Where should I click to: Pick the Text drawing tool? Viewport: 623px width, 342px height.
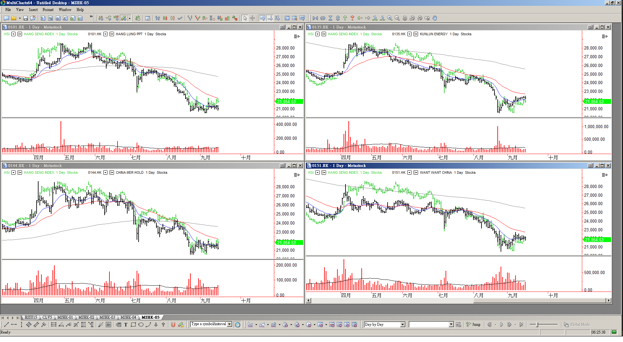126,325
